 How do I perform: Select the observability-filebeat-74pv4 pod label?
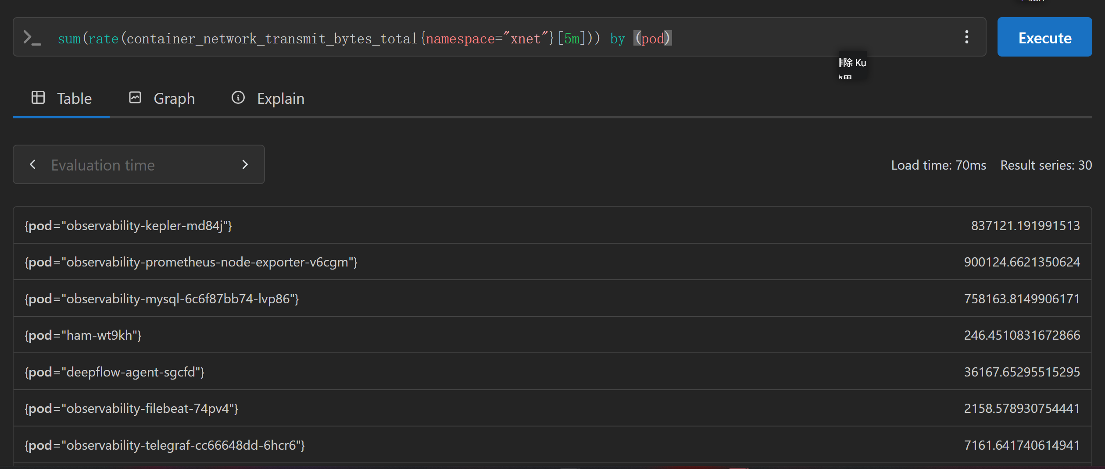[x=132, y=409]
